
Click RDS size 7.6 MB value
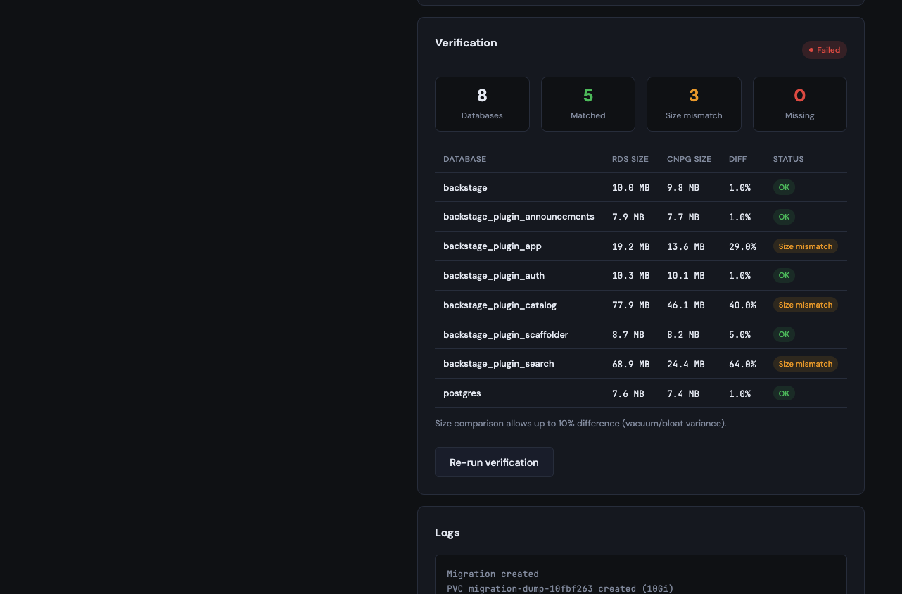(628, 394)
